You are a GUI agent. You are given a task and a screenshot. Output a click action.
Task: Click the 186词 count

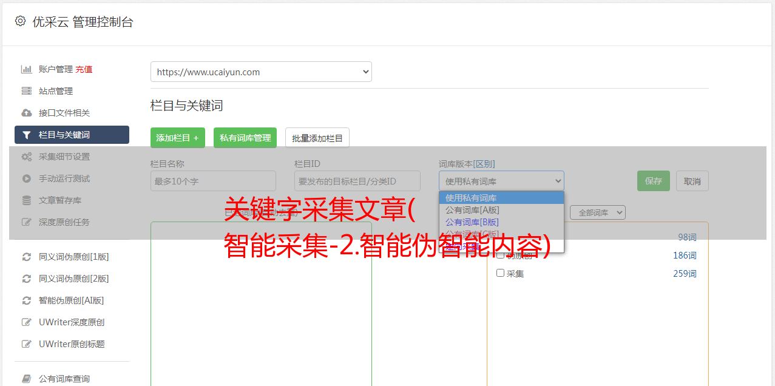coord(685,256)
